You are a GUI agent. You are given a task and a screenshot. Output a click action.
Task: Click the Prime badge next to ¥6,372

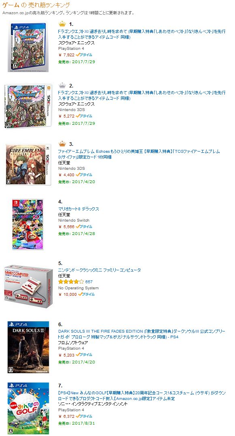coord(84,416)
